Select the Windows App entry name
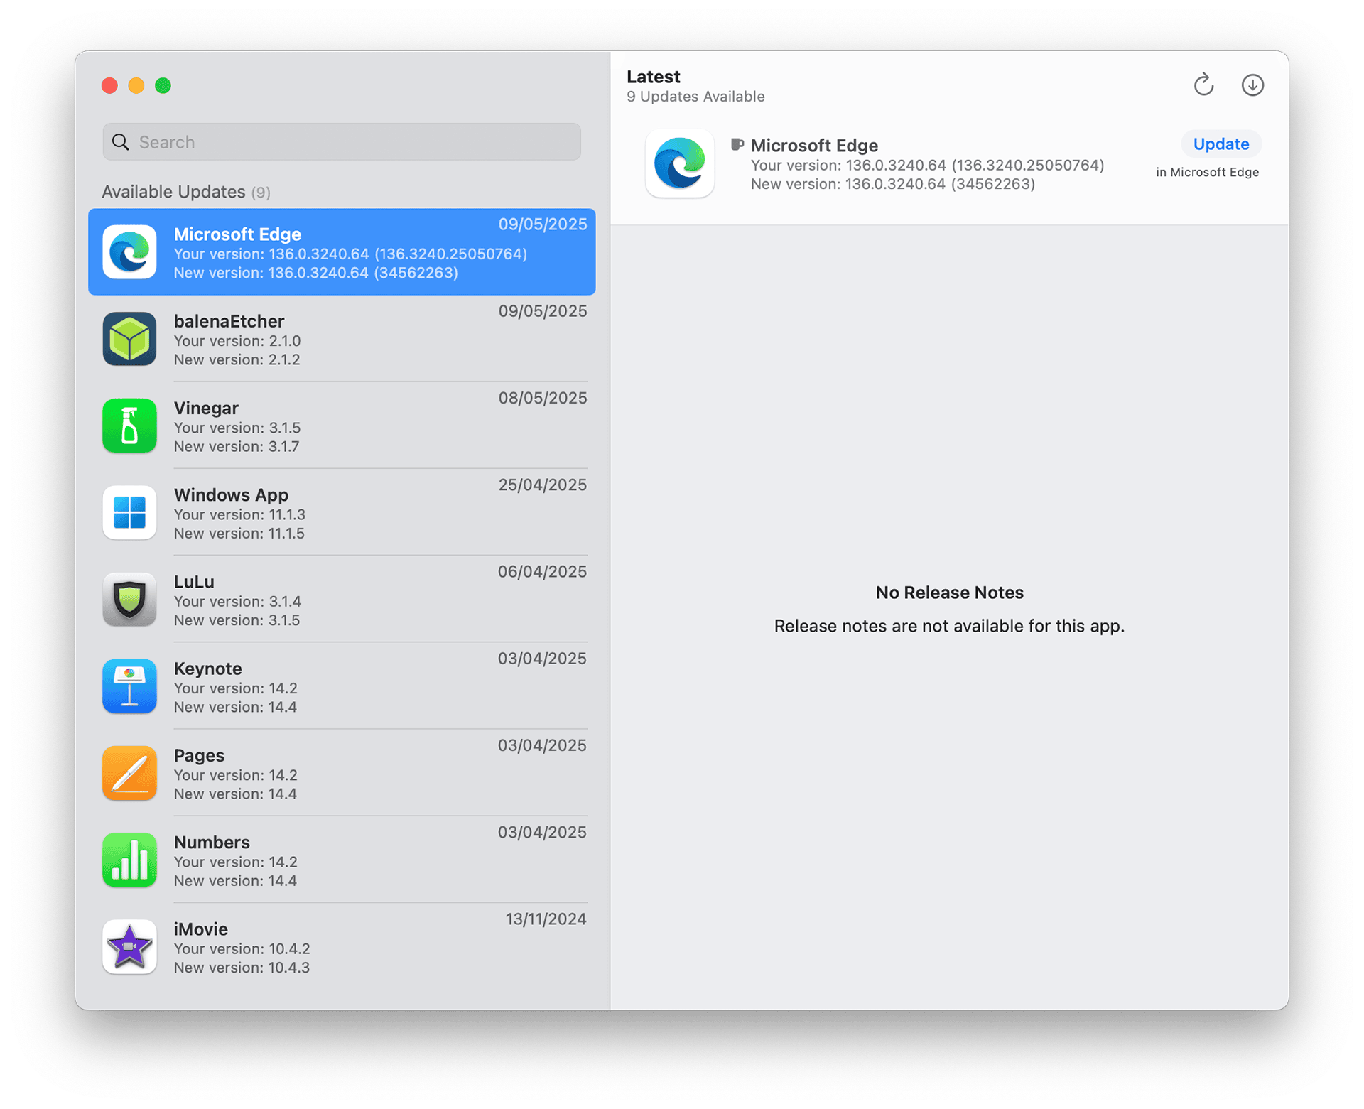This screenshot has width=1364, height=1109. click(x=231, y=494)
